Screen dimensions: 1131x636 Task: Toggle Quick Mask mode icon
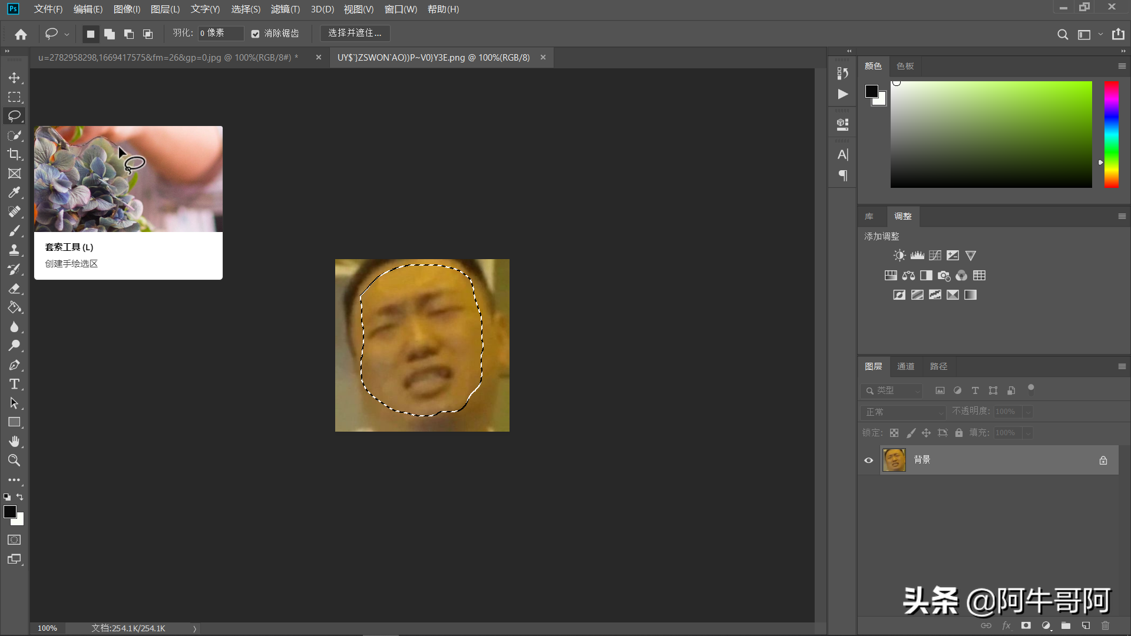coord(14,540)
